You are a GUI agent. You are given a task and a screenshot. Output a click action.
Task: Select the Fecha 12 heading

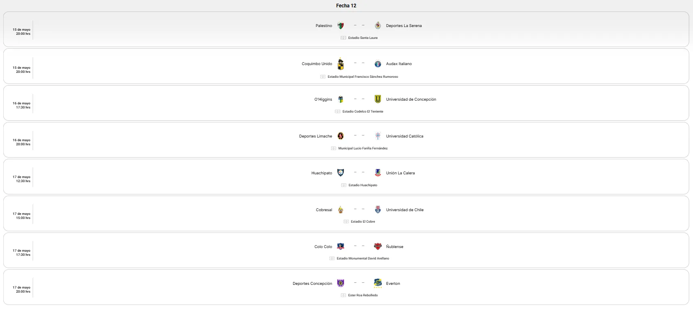[x=346, y=6]
